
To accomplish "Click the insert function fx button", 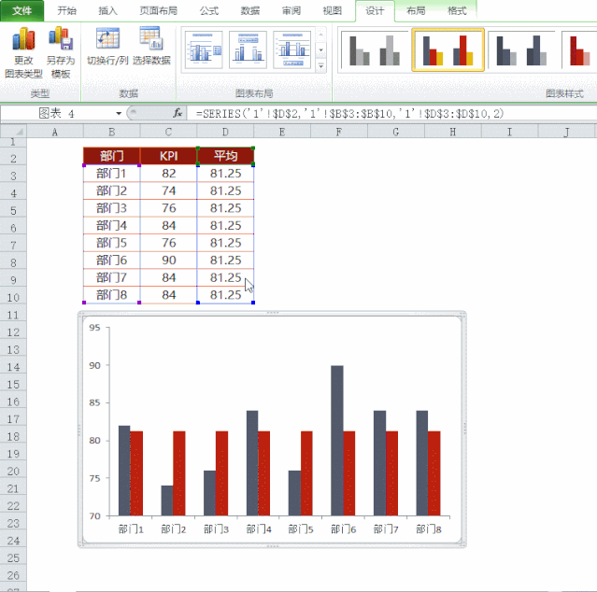I will [x=178, y=113].
